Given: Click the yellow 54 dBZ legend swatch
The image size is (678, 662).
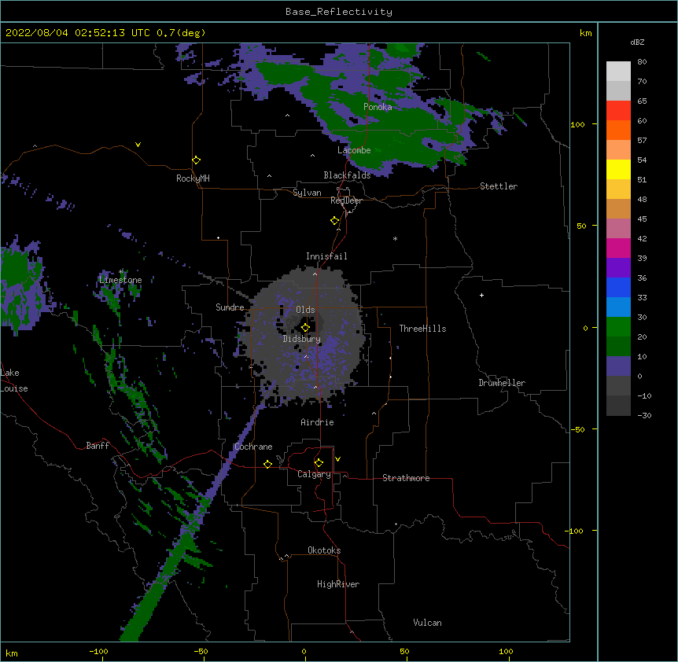Looking at the screenshot, I should pyautogui.click(x=618, y=169).
